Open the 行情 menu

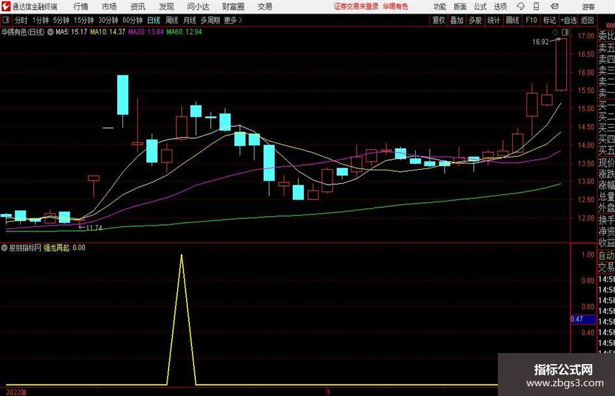tap(81, 7)
